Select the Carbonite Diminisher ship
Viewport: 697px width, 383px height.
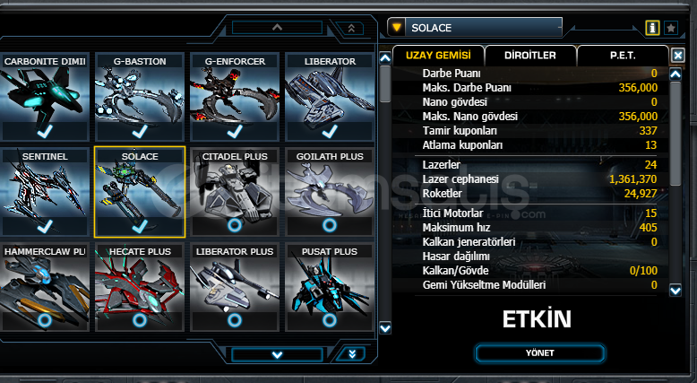(x=45, y=97)
